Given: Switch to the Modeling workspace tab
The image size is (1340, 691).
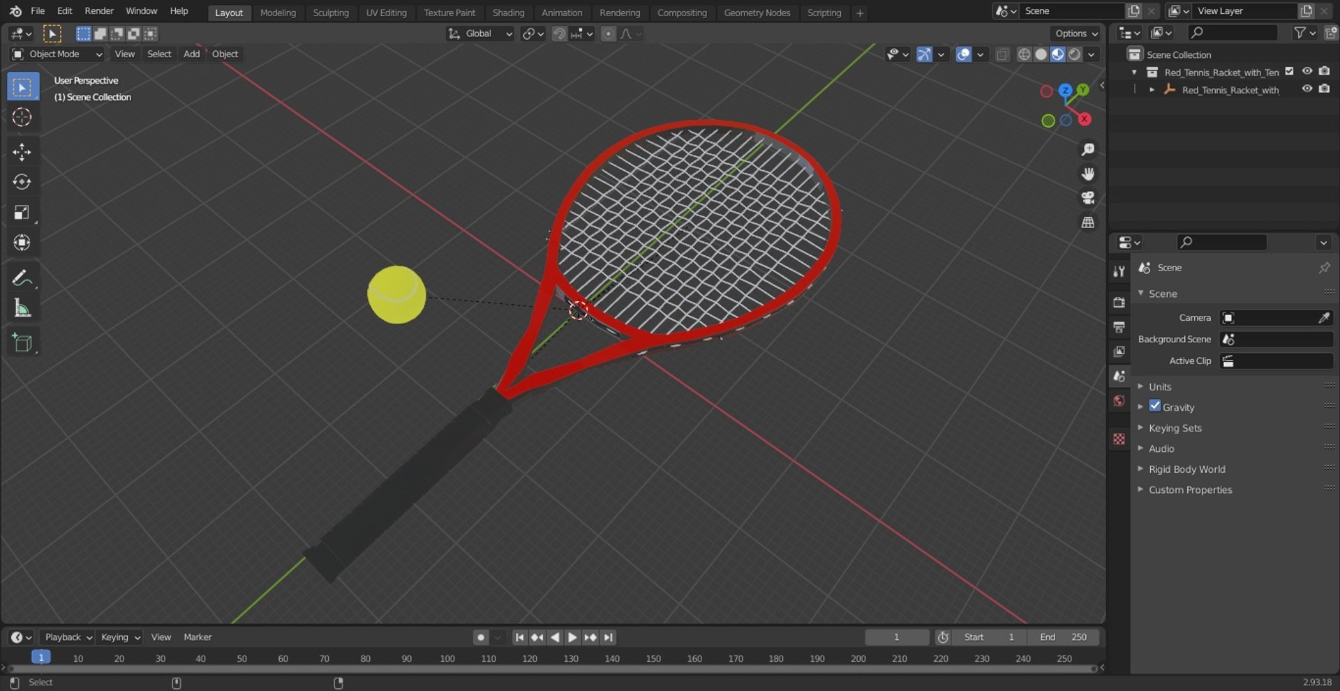Looking at the screenshot, I should pos(278,13).
